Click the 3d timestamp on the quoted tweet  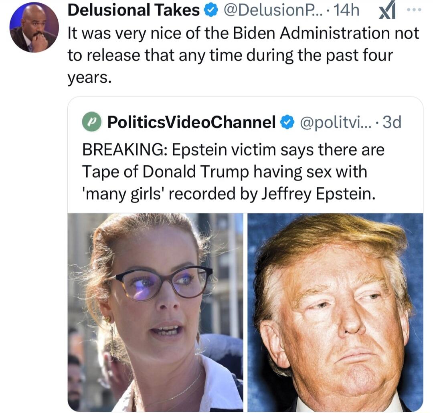[392, 122]
